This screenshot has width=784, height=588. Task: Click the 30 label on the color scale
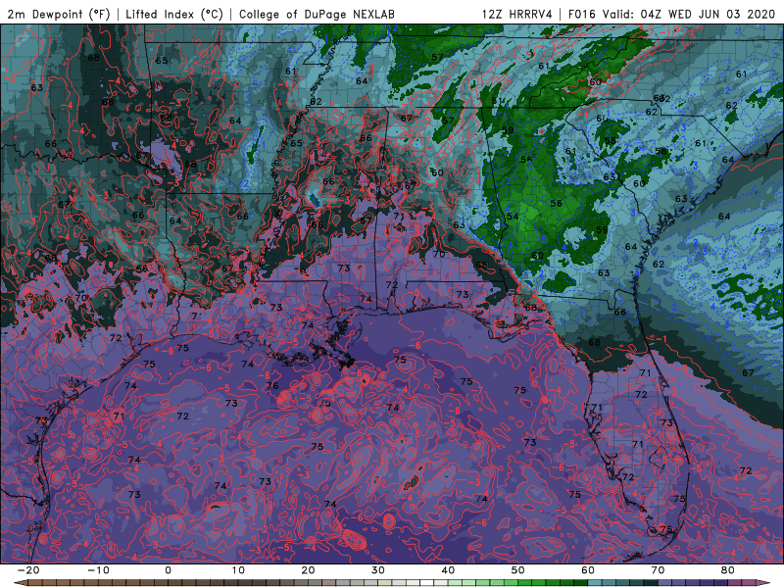click(x=378, y=570)
